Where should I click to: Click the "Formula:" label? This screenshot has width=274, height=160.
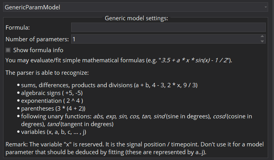(18, 28)
